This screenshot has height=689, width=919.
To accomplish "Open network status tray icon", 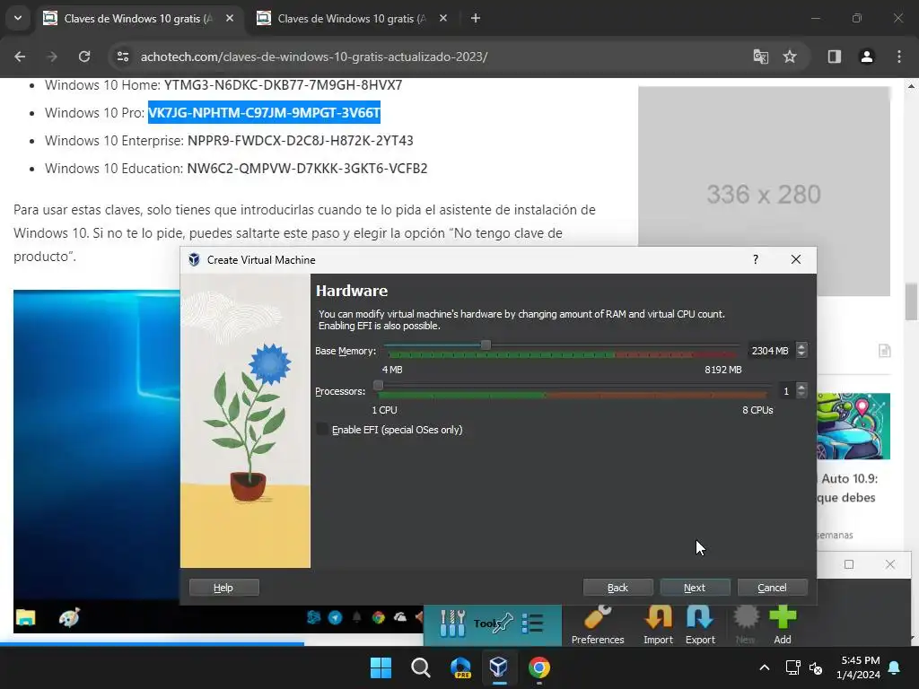I will tap(792, 667).
